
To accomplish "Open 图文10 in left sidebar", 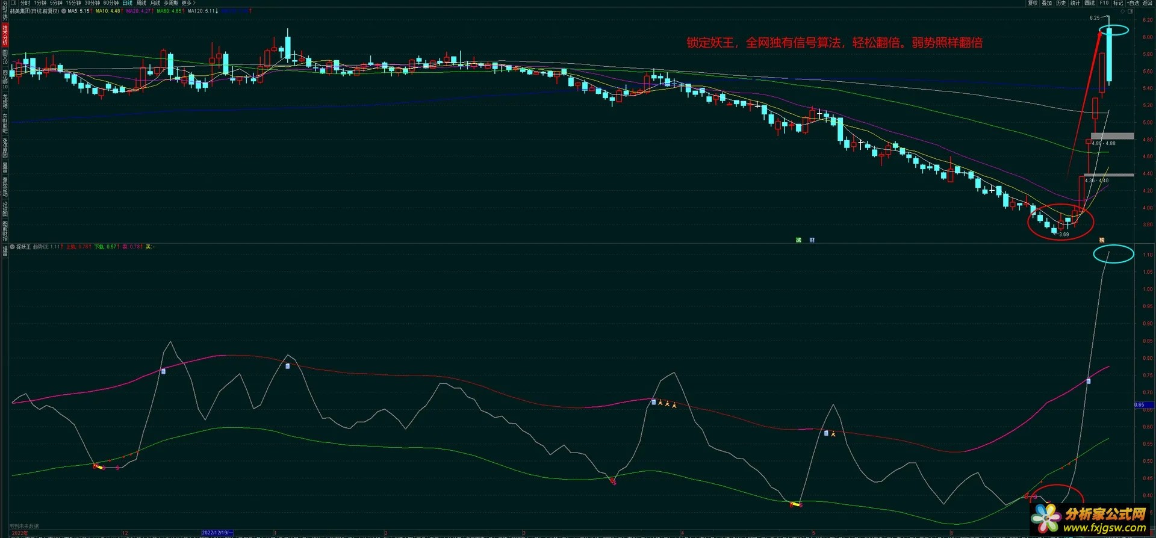I will pos(5,58).
